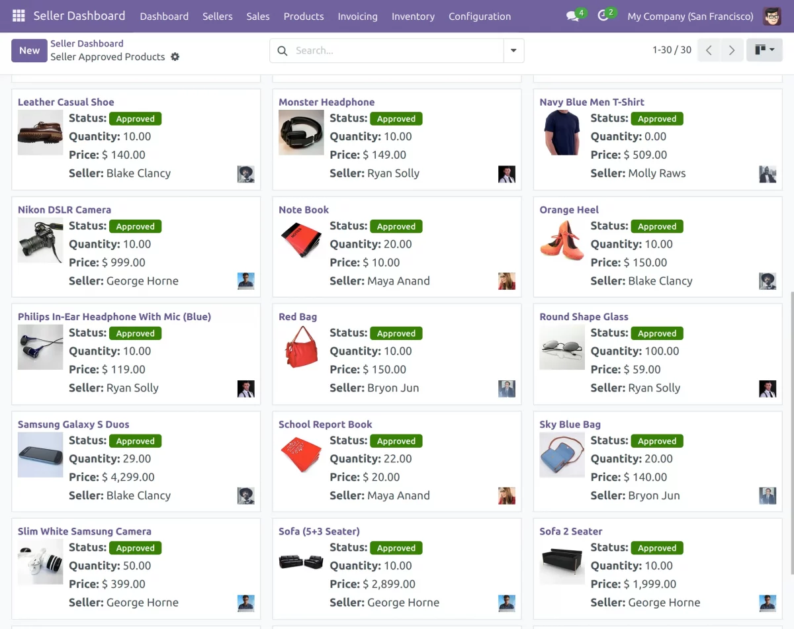
Task: Click the Orange Heel product image
Action: pos(562,240)
